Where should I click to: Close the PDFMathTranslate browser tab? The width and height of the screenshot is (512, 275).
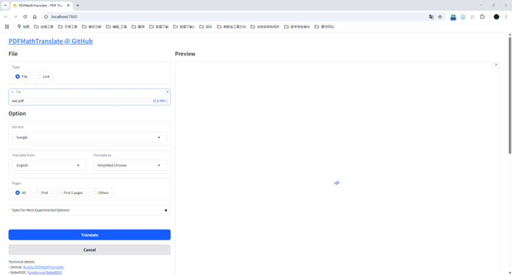click(68, 5)
